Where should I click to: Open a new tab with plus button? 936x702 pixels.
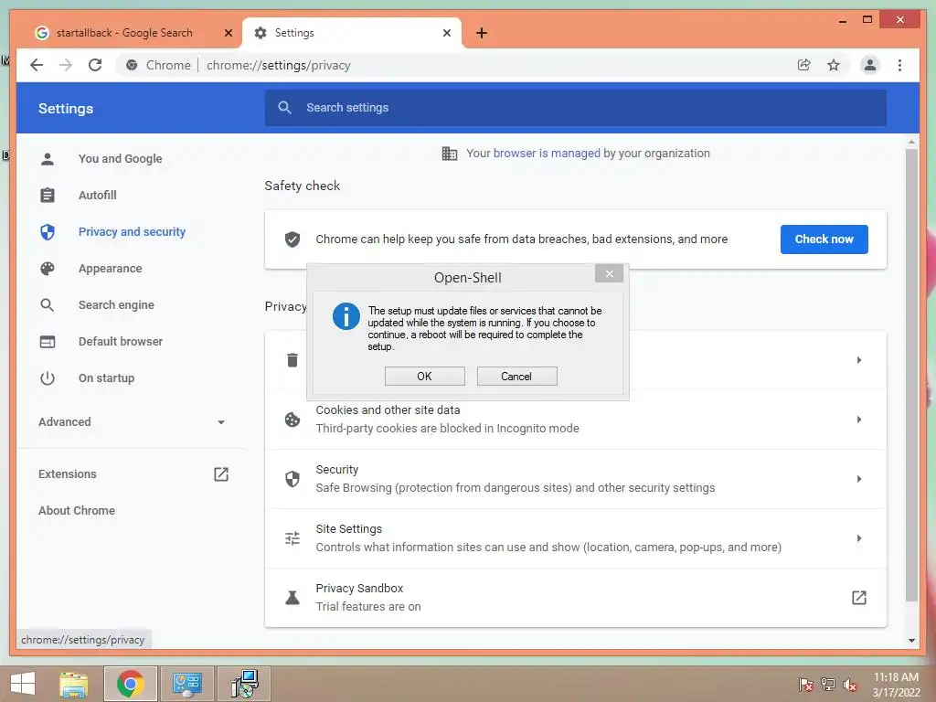pyautogui.click(x=482, y=33)
